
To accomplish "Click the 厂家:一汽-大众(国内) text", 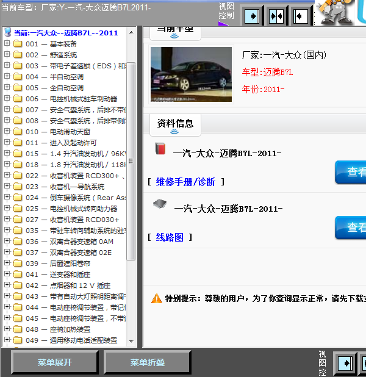I will click(284, 55).
